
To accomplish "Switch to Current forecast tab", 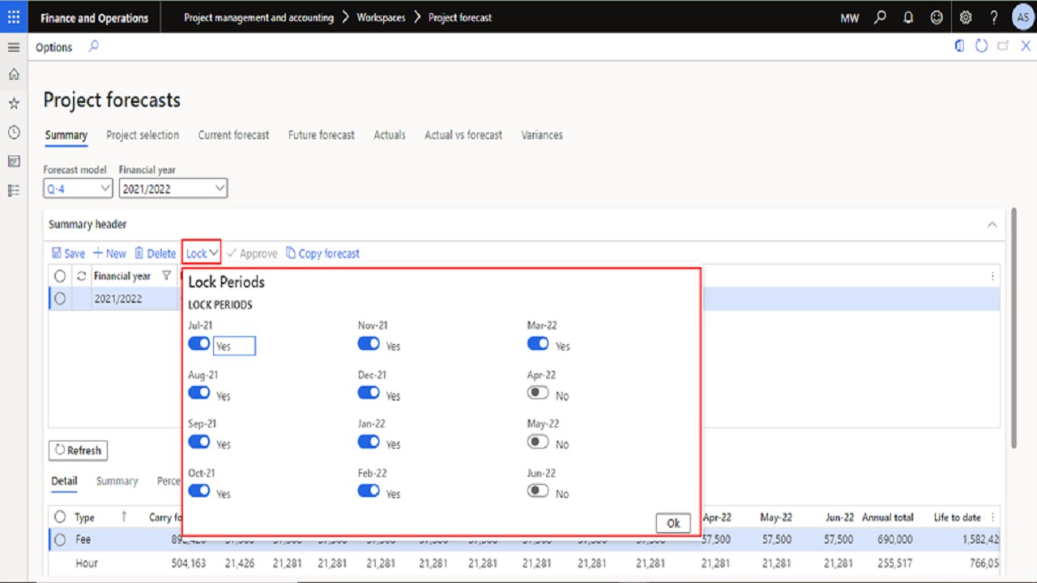I will tap(233, 135).
